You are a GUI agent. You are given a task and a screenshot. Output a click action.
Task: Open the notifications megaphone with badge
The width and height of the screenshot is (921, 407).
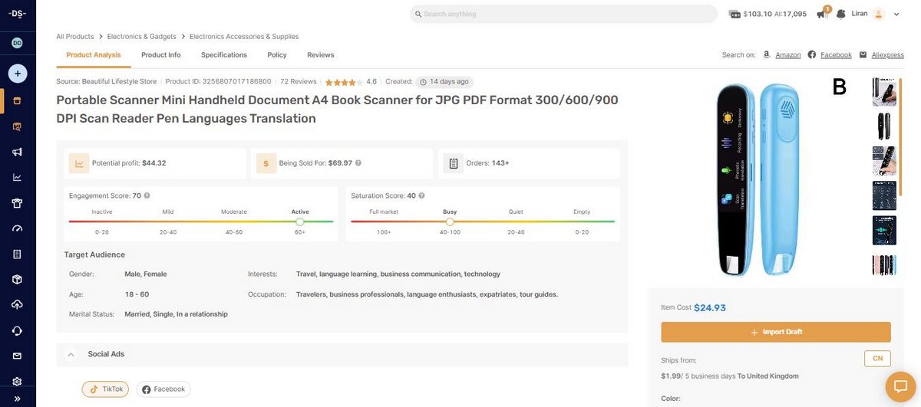coord(822,13)
